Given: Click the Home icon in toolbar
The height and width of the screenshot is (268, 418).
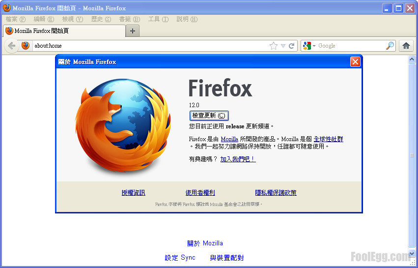Looking at the screenshot, I should [x=406, y=46].
